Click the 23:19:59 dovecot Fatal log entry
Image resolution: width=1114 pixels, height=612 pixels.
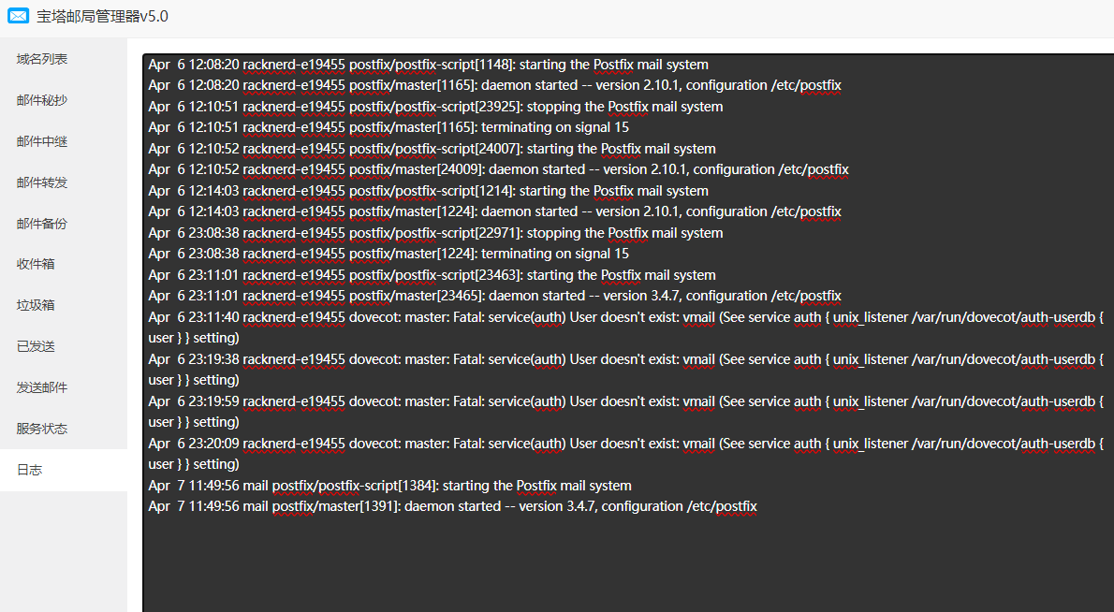coord(626,412)
